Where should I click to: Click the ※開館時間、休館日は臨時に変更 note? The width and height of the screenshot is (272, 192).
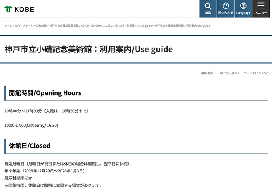click(x=54, y=185)
